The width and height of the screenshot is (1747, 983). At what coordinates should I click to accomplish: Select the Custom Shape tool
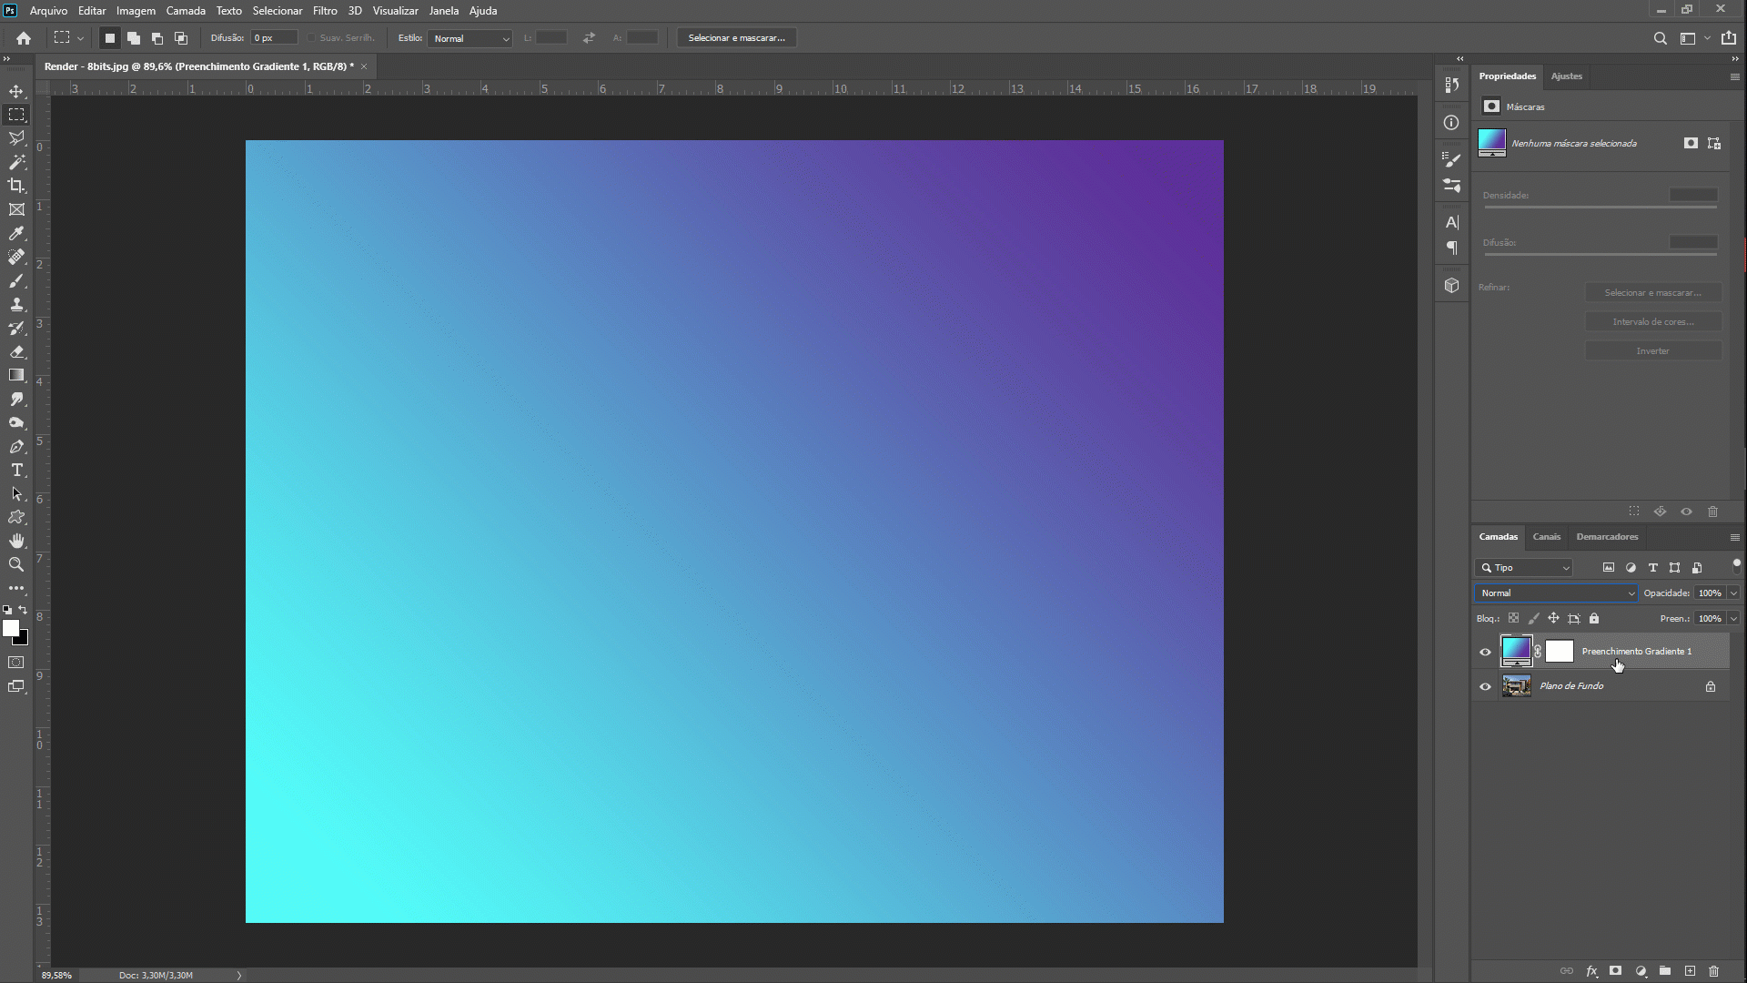pos(16,517)
